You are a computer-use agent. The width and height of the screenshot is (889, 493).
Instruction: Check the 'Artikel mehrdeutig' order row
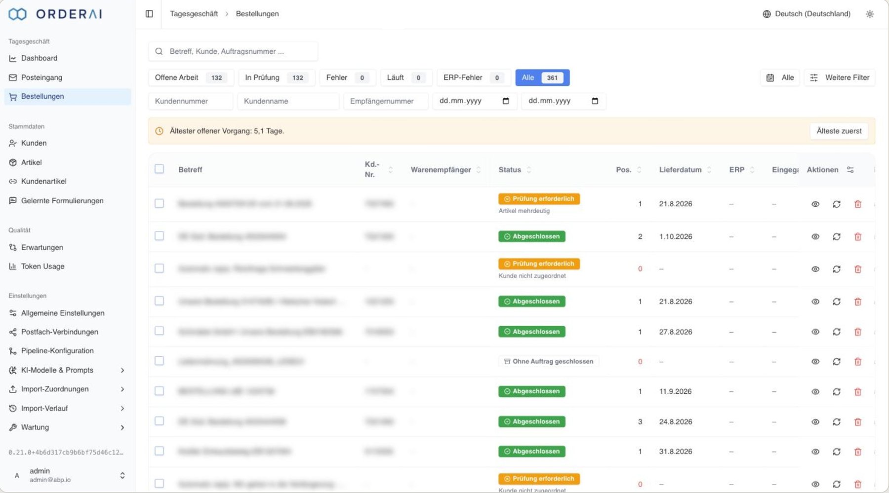(159, 203)
